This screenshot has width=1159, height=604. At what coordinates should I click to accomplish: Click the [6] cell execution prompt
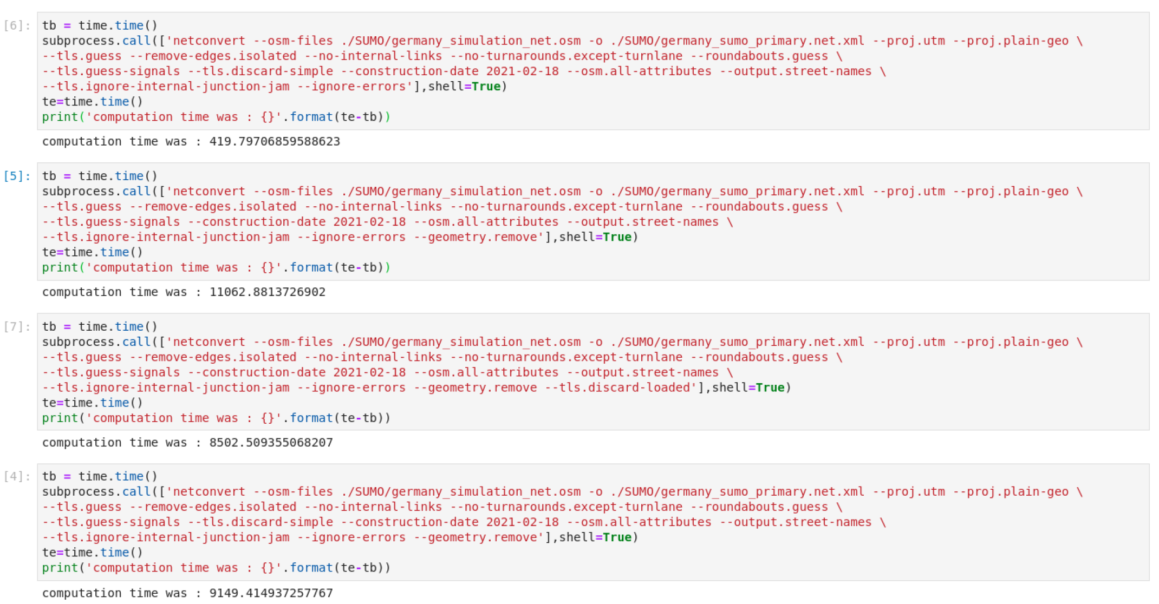pyautogui.click(x=17, y=25)
